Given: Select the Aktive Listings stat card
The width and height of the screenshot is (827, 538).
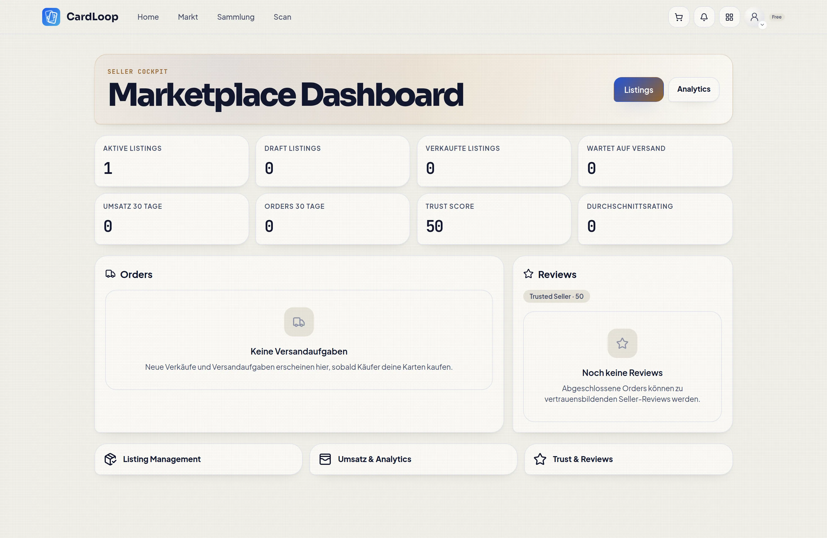Looking at the screenshot, I should point(172,161).
